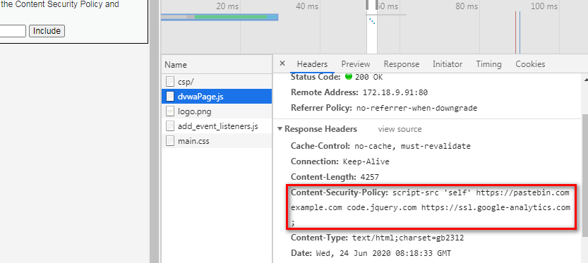Click the view source link
Viewport: 588px width, 263px height.
click(x=400, y=129)
